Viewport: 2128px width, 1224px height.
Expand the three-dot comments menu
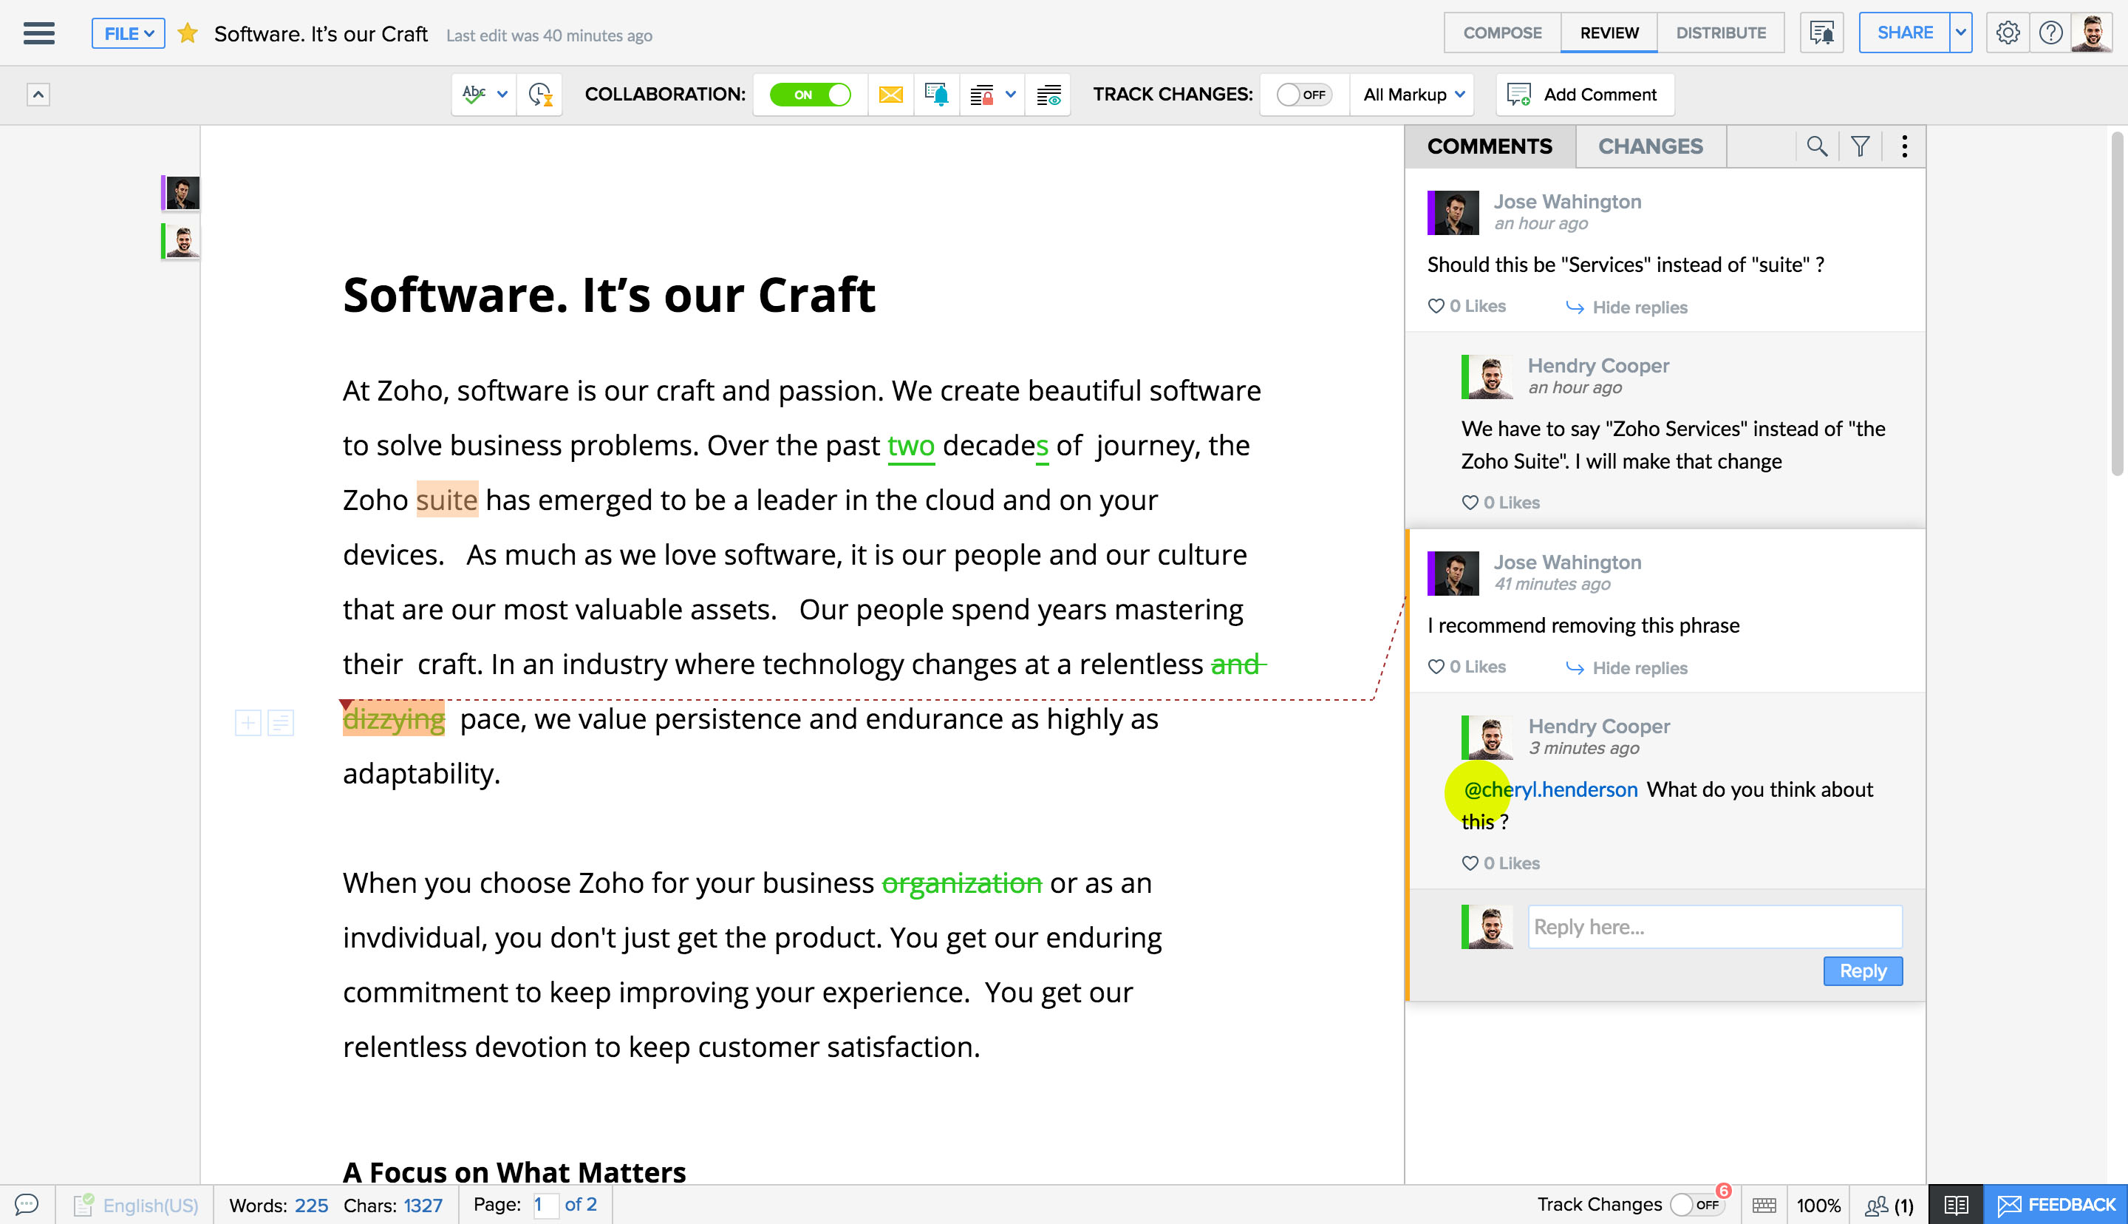[1904, 146]
